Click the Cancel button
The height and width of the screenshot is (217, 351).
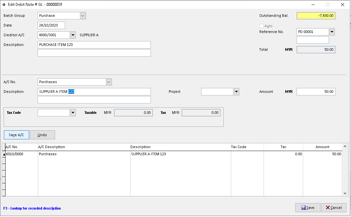point(334,208)
